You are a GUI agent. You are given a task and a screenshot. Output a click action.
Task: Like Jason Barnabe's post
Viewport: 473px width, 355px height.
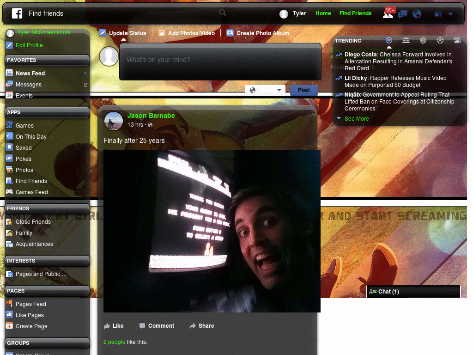[114, 326]
